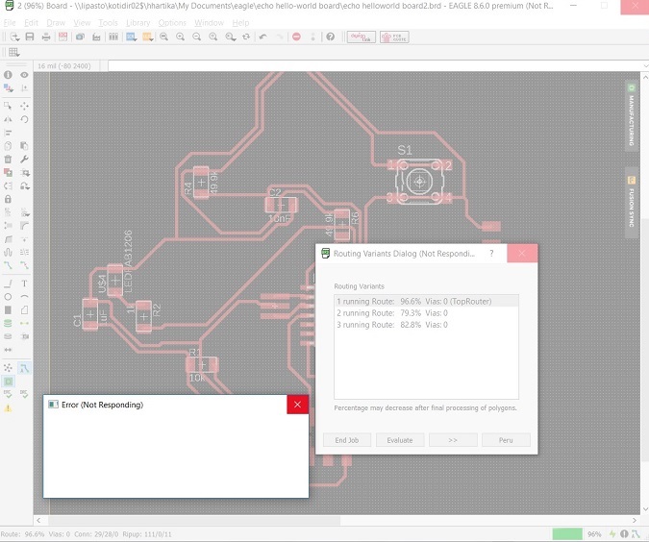Select the Rotate tool
649x542 pixels.
(24, 119)
